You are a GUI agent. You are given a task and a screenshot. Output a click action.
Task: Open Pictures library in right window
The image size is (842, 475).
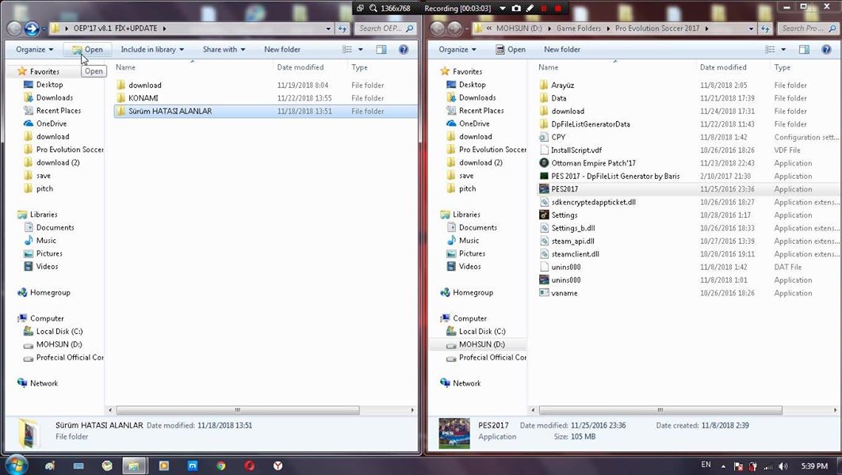472,253
